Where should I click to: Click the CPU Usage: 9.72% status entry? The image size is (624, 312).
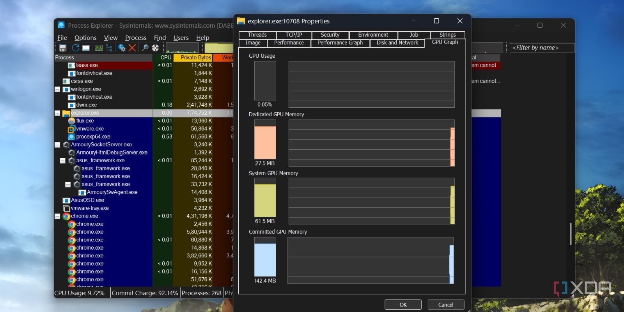coord(80,293)
